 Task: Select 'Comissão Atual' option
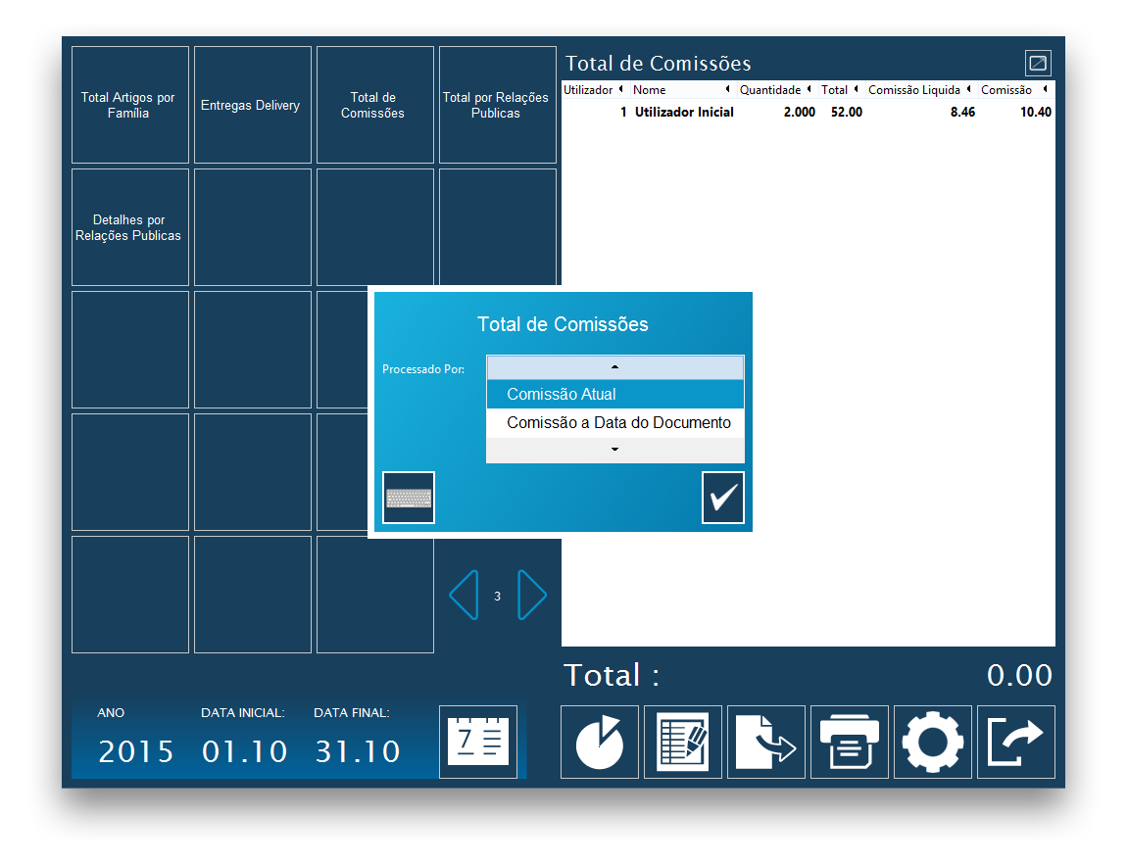pyautogui.click(x=615, y=395)
